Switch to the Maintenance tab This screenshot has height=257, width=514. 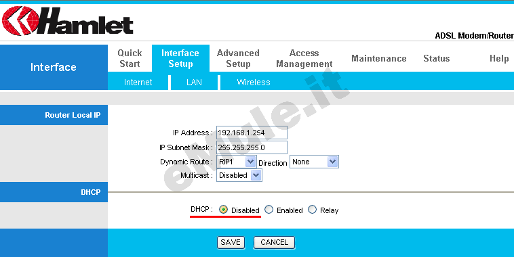(379, 59)
